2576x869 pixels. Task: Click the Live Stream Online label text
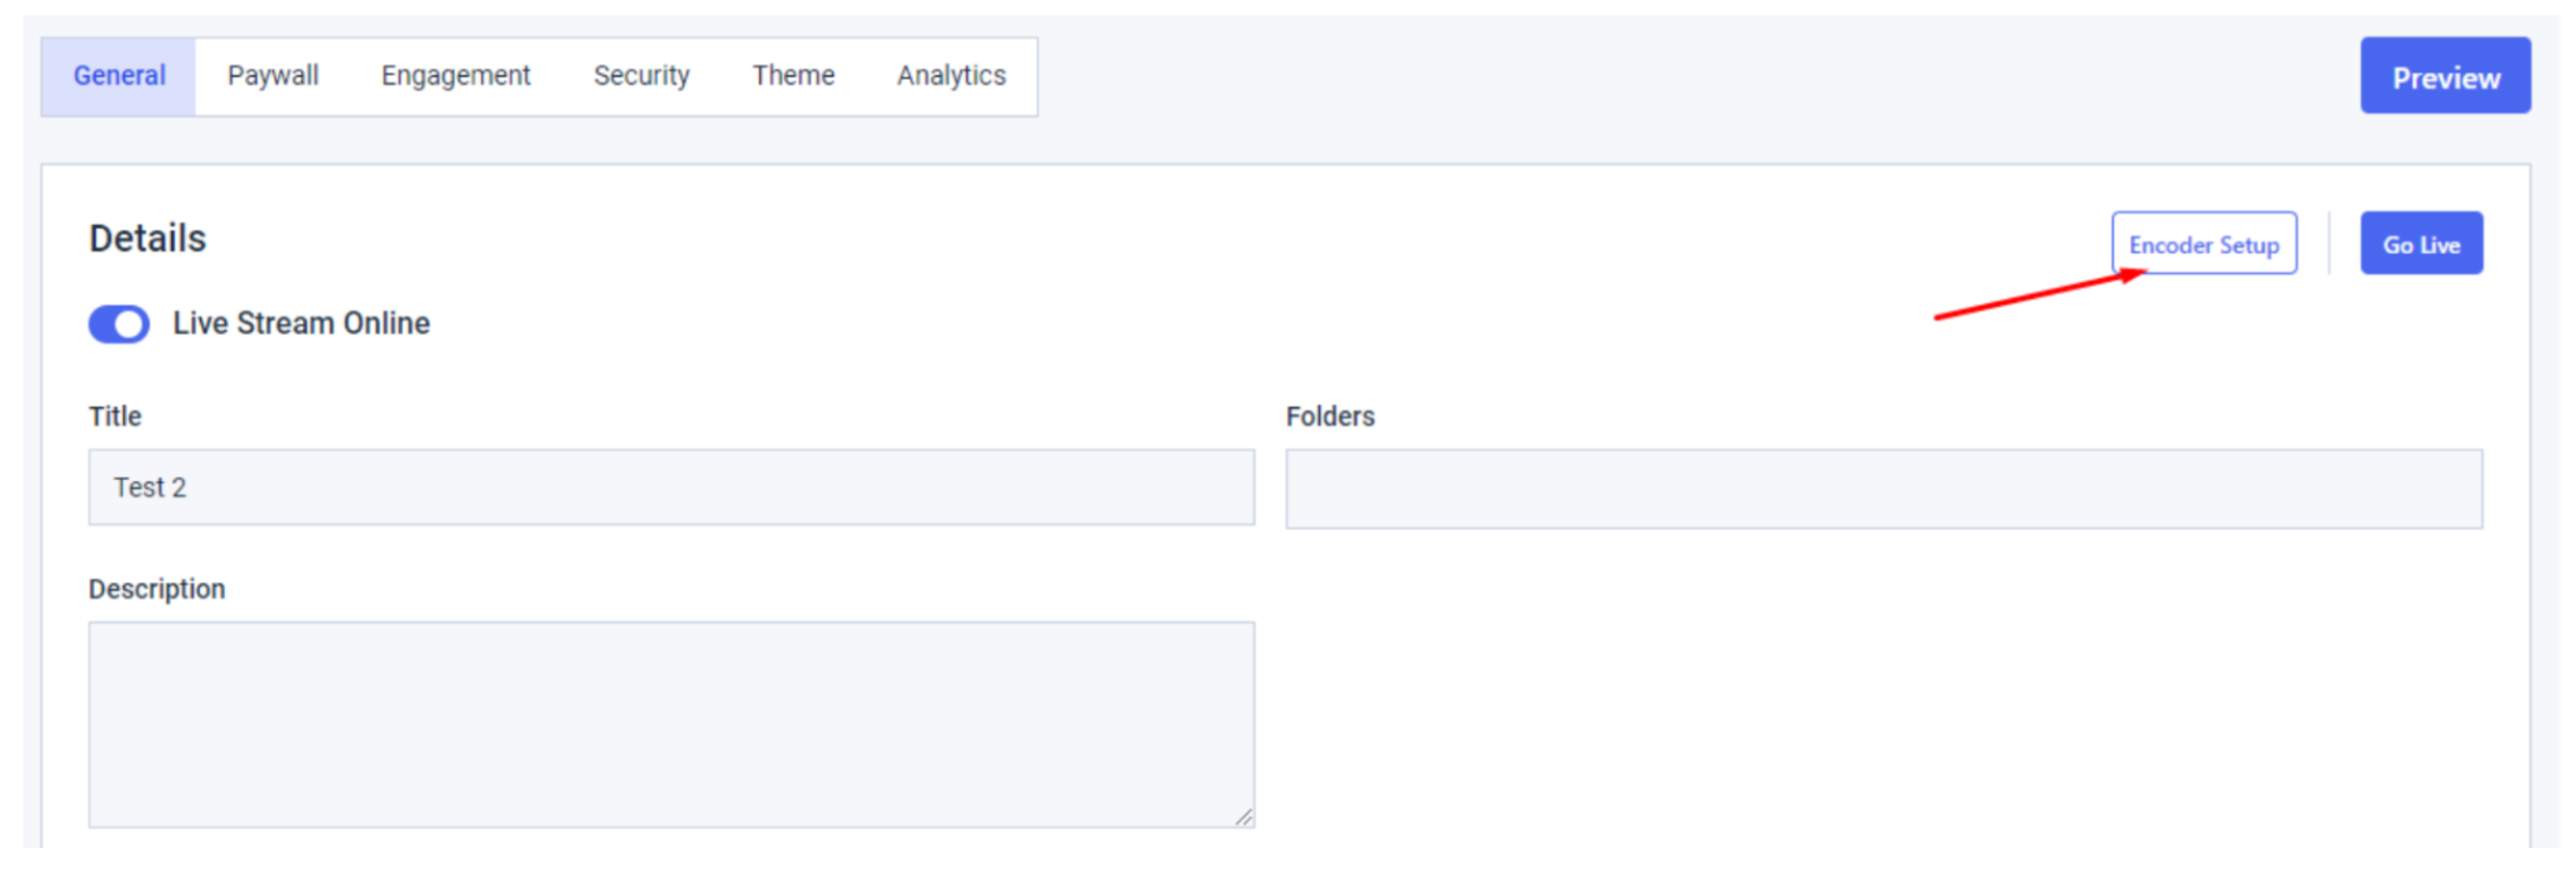301,323
